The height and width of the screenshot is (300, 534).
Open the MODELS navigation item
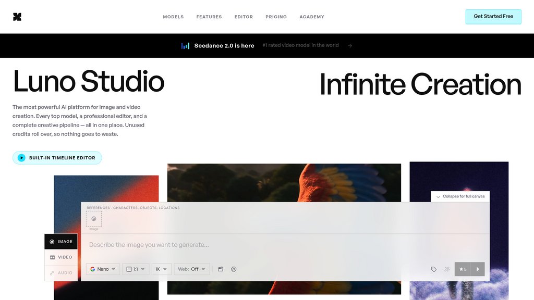tap(173, 17)
